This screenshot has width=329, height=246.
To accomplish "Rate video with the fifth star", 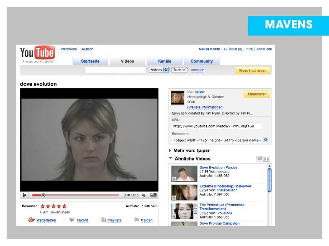I will pos(65,206).
